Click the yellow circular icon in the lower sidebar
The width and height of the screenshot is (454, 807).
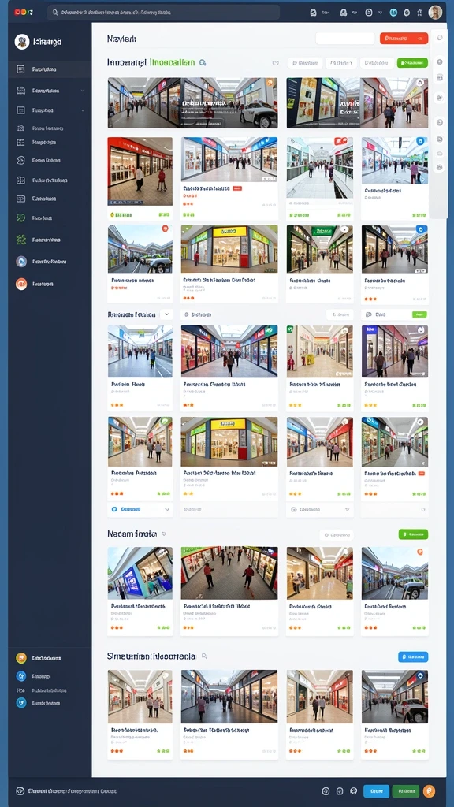click(21, 658)
